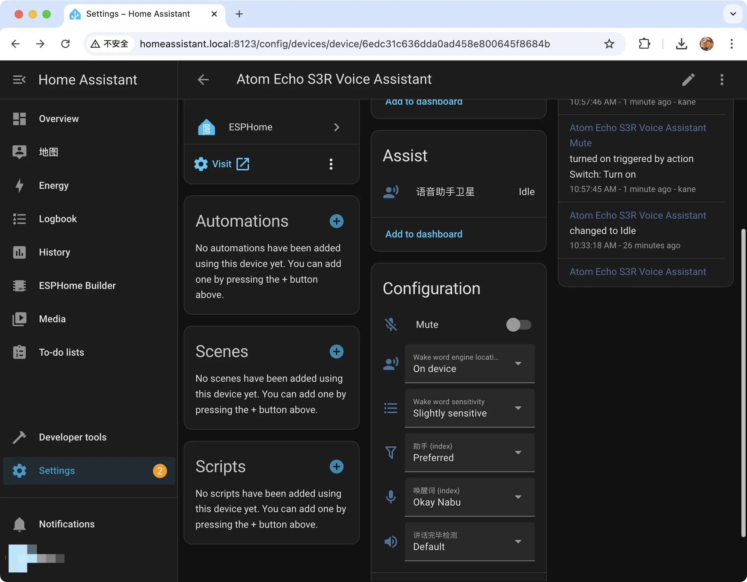Open the Visit row three-dot menu
747x582 pixels.
coord(331,164)
